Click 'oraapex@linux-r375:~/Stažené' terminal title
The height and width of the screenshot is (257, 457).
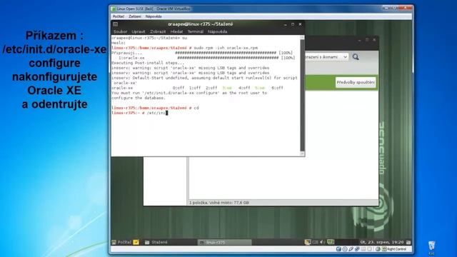point(200,24)
